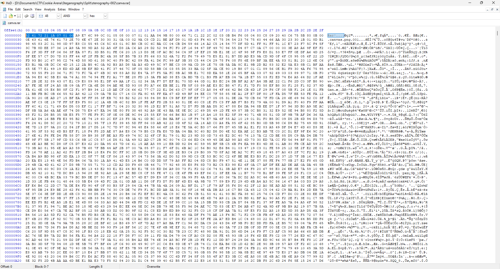Open the Window menu
Viewport: 500px width, 269px height.
click(74, 9)
